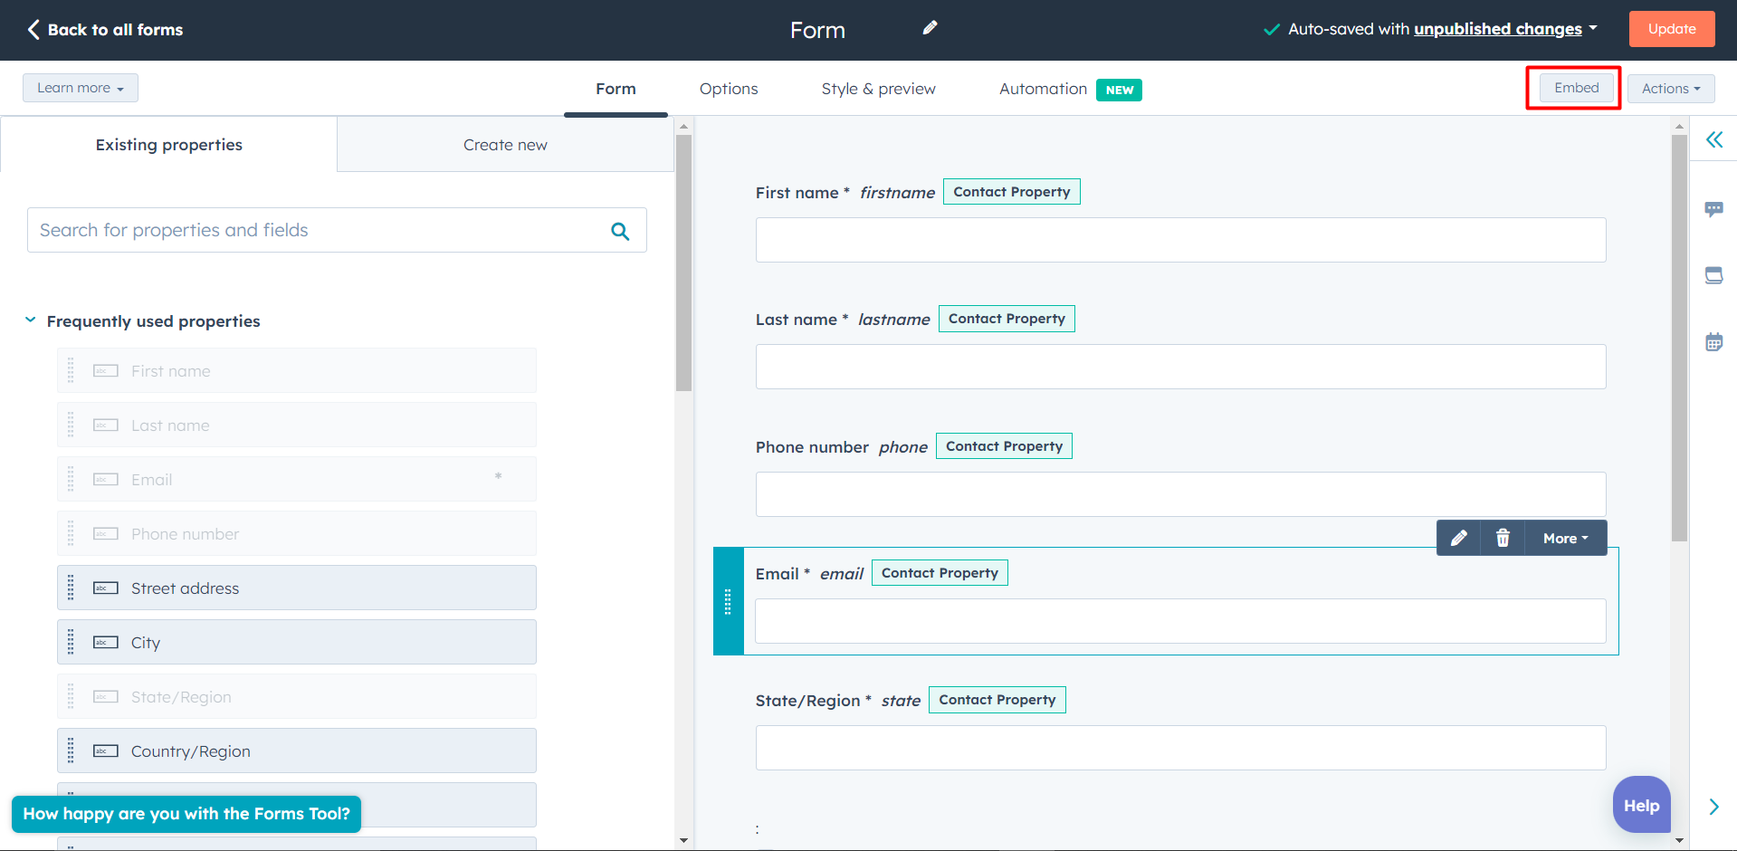
Task: Click the search magnifier in the properties panel
Action: tap(620, 231)
